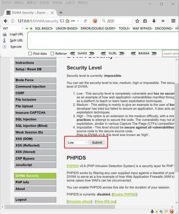Open downloads arrow in the toolbar
This screenshot has width=179, height=214.
[x=154, y=21]
